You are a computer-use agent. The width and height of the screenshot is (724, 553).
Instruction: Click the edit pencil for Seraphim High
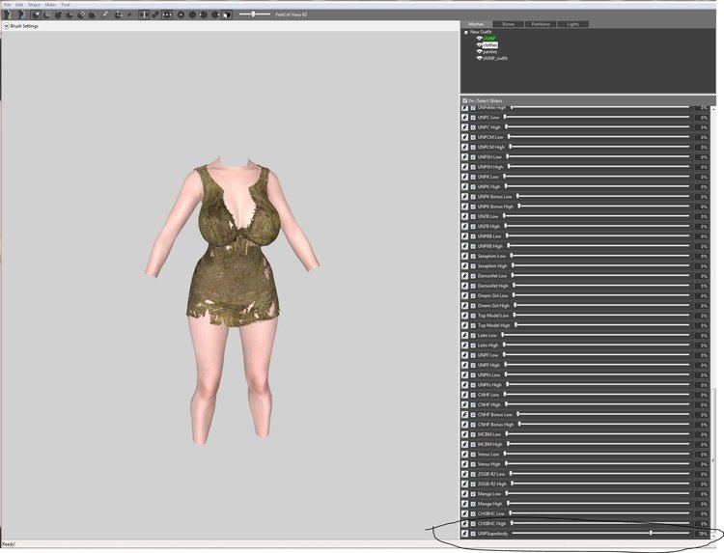(465, 265)
